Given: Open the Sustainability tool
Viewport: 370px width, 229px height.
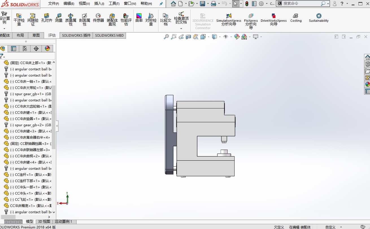Looking at the screenshot, I should point(319,18).
